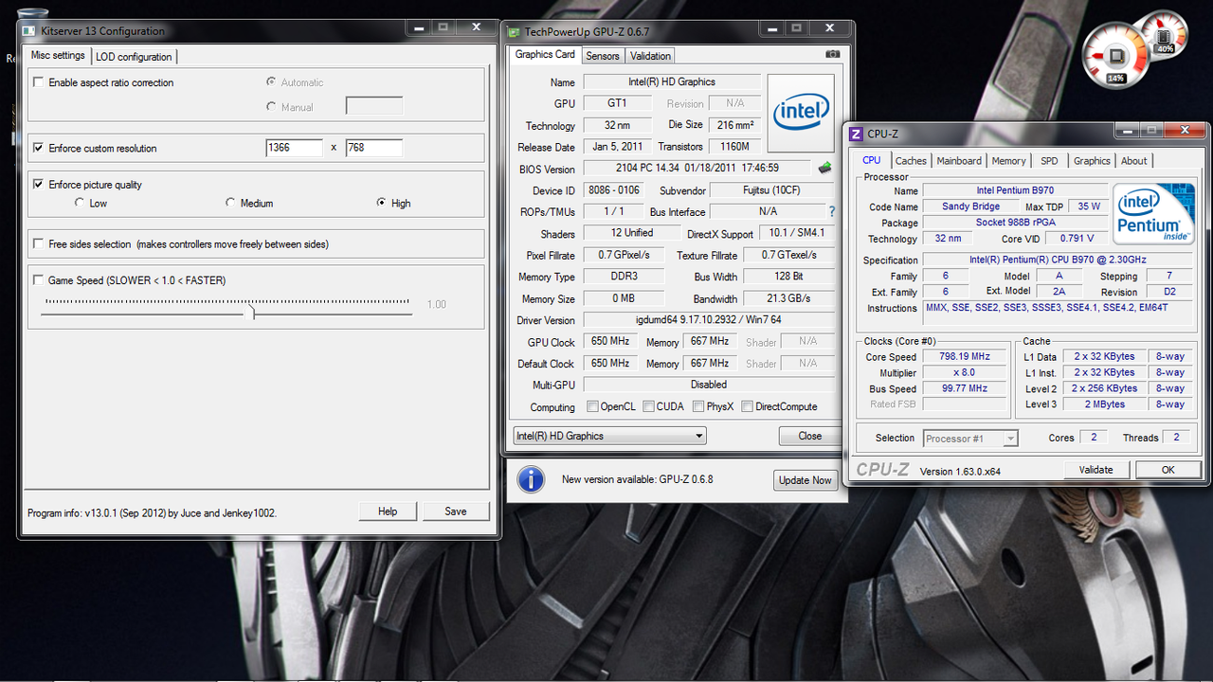This screenshot has height=682, width=1213.
Task: Select High picture quality
Action: pos(381,203)
